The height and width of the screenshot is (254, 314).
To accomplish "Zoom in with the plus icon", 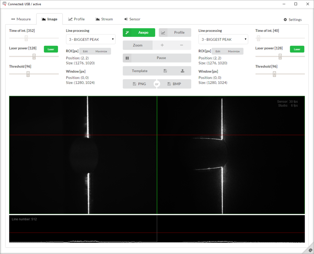I will [162, 45].
